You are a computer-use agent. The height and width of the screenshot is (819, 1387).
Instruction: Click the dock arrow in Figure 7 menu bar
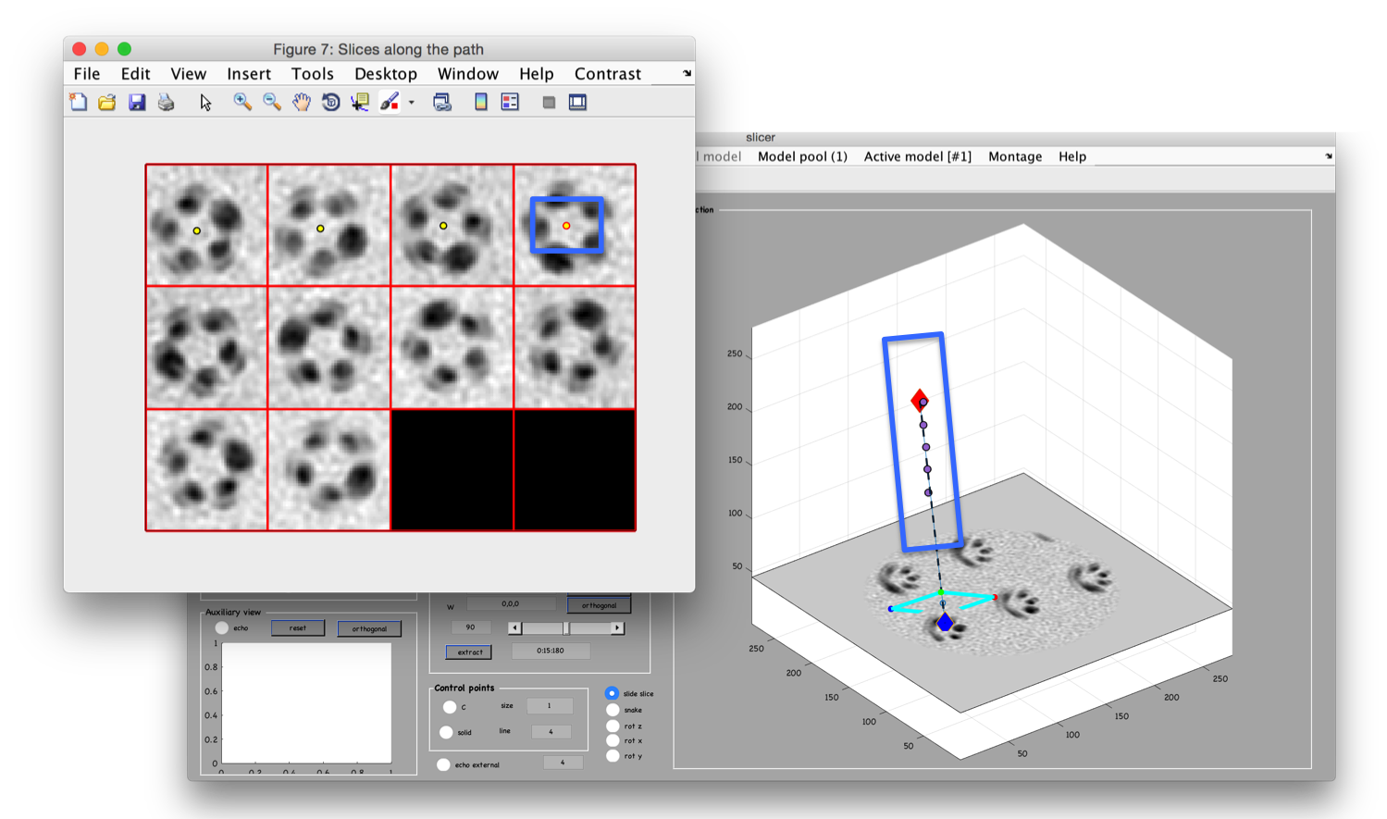(687, 73)
